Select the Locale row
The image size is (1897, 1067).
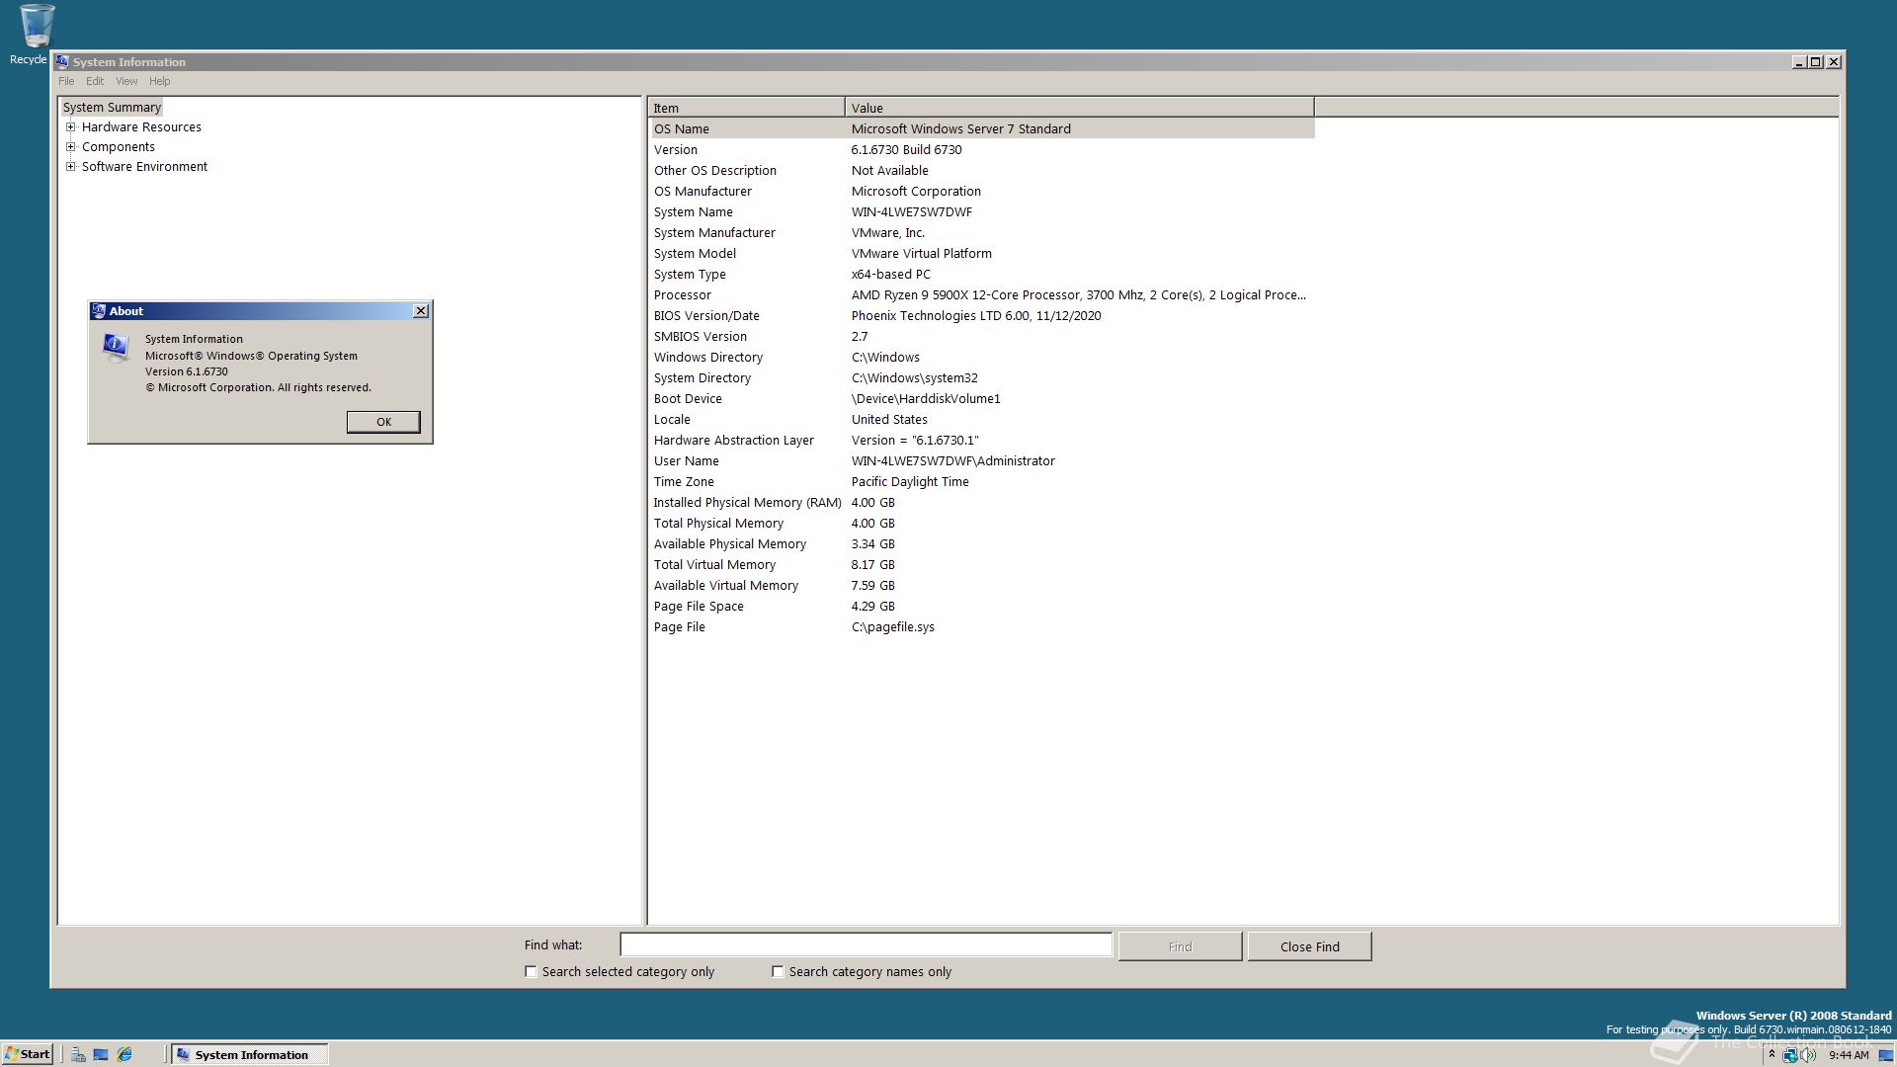[982, 419]
